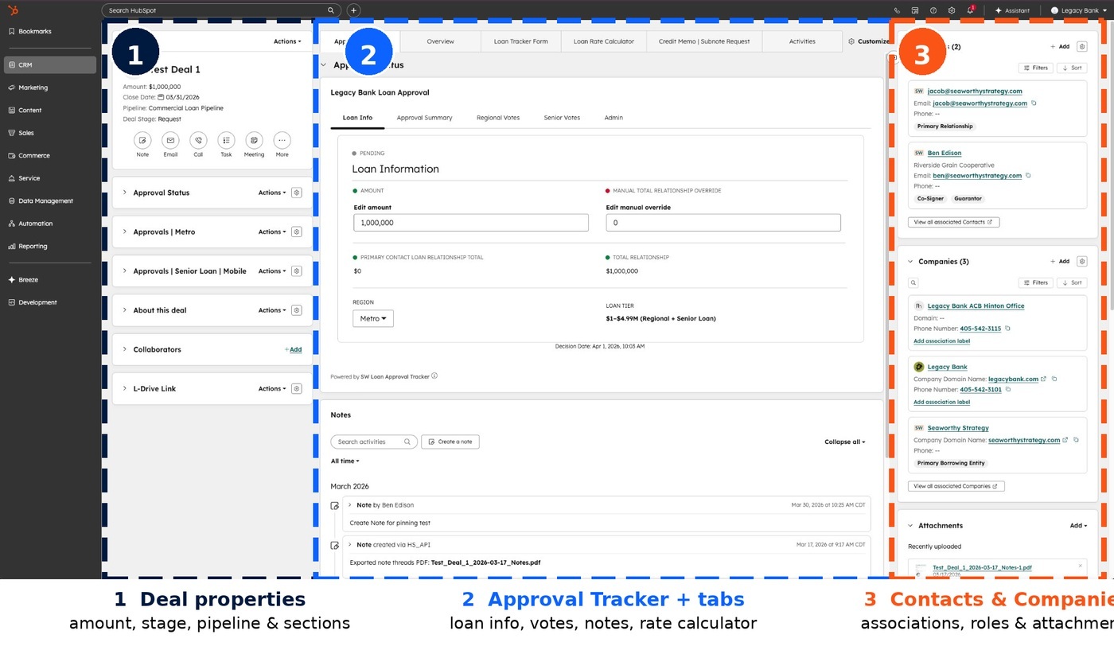Expand the Approval Status sidebar section
This screenshot has width=1114, height=646.
(125, 193)
